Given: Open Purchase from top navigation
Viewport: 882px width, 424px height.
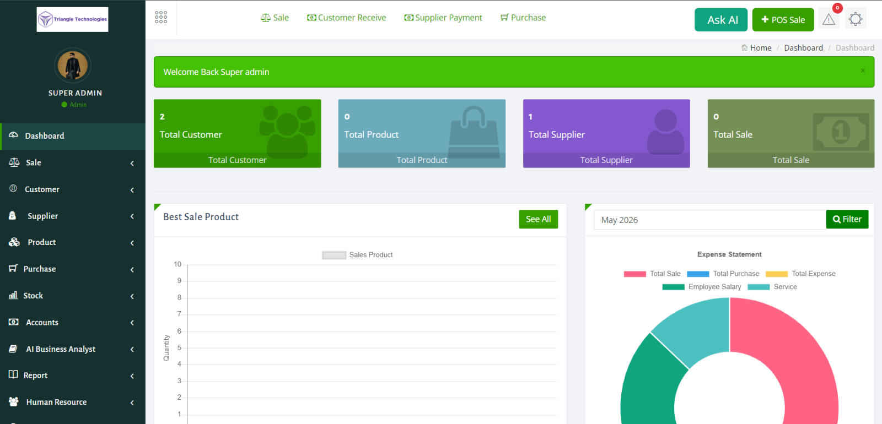Looking at the screenshot, I should 523,18.
